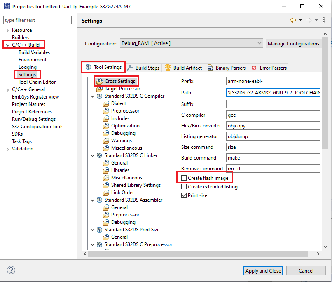Collapse the Standard S32DS Print Size node
Image resolution: width=332 pixels, height=282 pixels.
click(93, 230)
